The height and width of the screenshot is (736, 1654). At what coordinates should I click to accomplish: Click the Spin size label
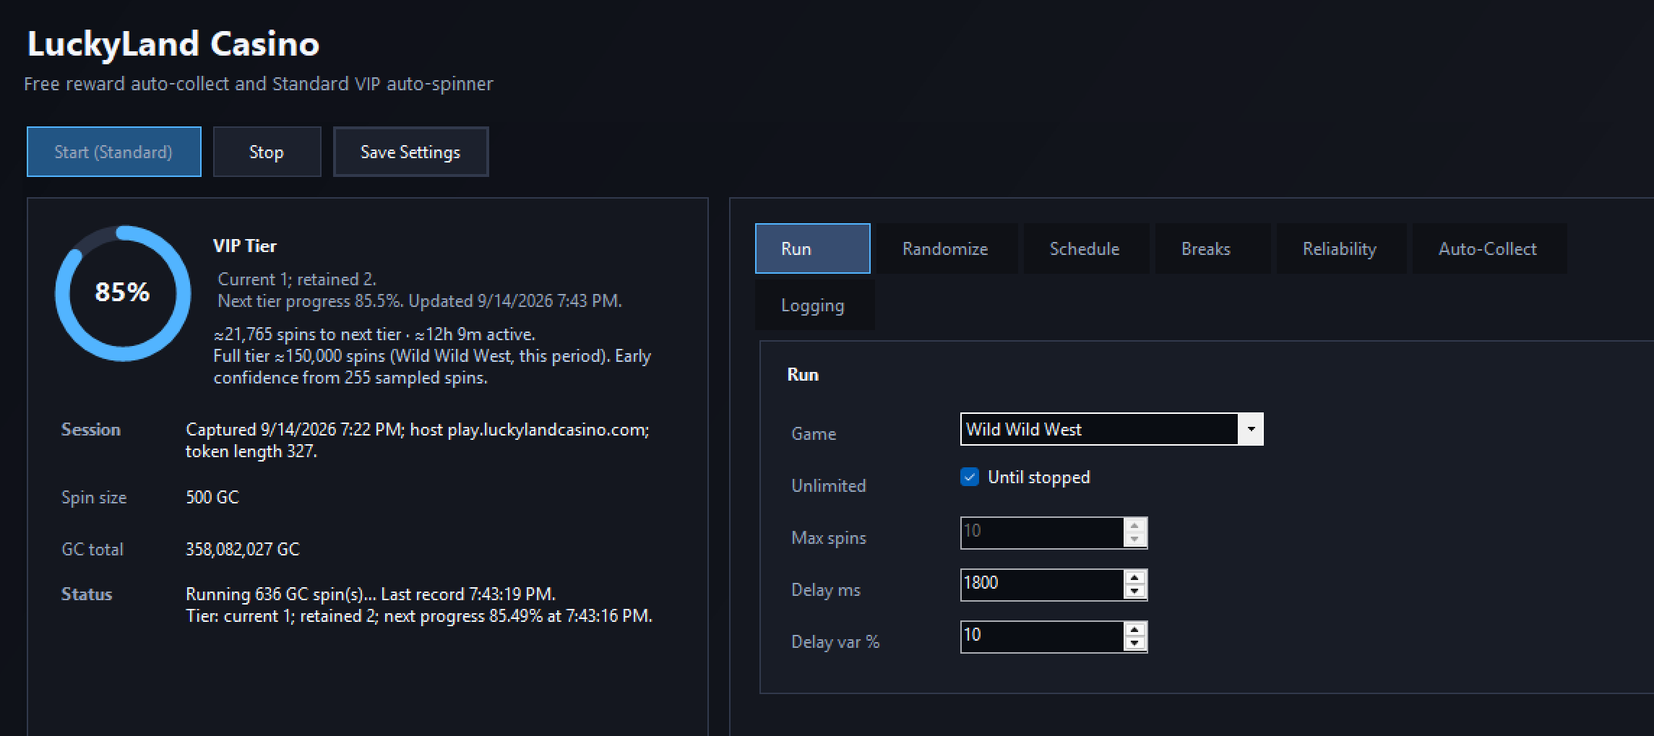coord(94,497)
